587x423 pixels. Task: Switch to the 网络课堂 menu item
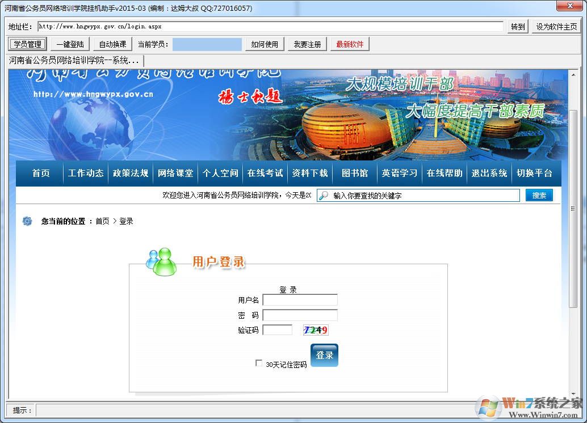[x=175, y=174]
